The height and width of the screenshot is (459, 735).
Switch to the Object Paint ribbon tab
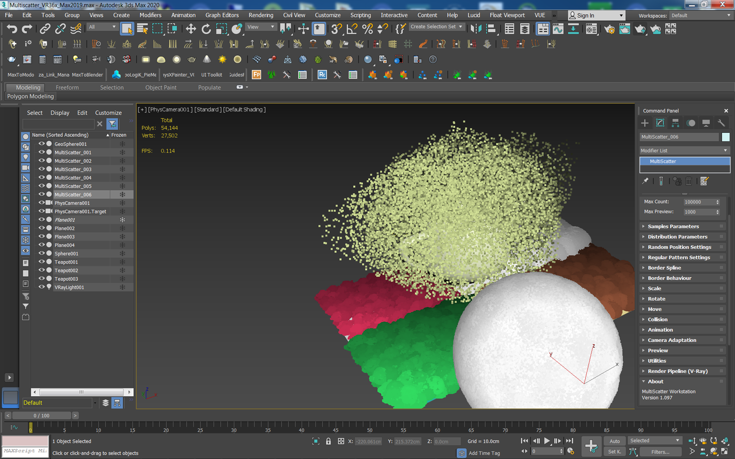tap(161, 87)
